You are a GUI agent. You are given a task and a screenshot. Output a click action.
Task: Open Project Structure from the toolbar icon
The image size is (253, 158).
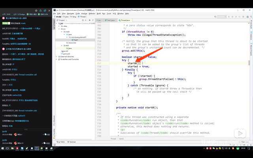(248, 17)
